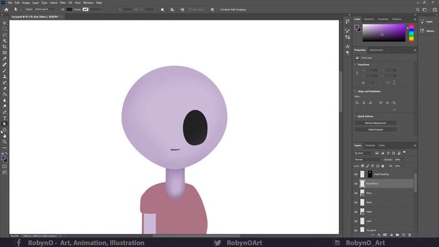Image resolution: width=439 pixels, height=247 pixels.
Task: Click the delete layer trash icon
Action: tap(410, 235)
